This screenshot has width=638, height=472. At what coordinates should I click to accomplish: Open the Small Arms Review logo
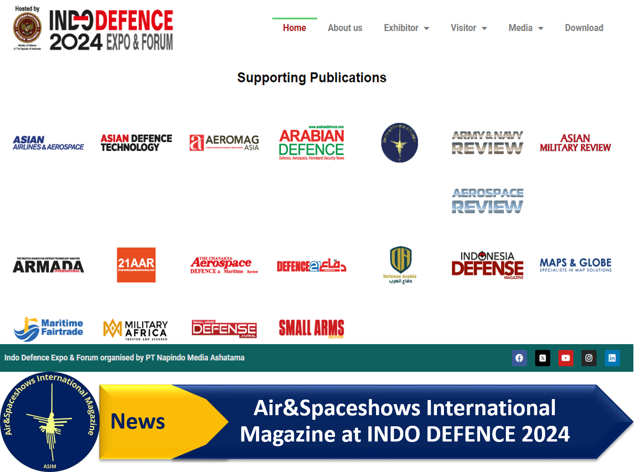coord(312,329)
